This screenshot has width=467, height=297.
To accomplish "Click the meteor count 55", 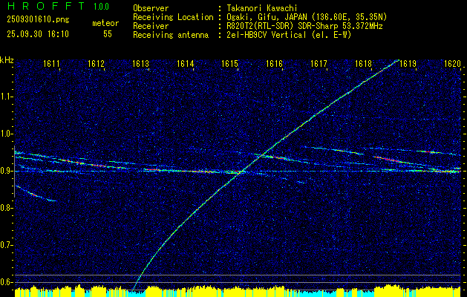I will (x=108, y=34).
